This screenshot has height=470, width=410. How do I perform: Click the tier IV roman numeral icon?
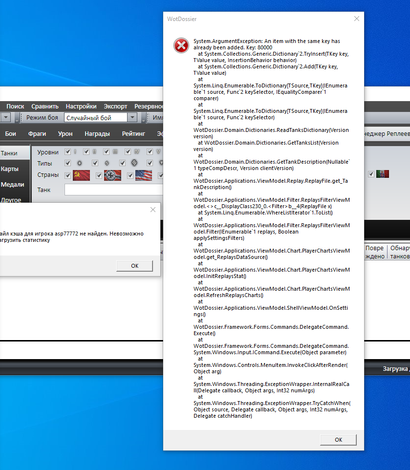click(x=137, y=151)
